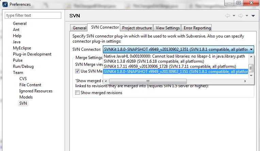The height and width of the screenshot is (151, 260).
Task: Click dropdown vertical scrollbar thumb
Action: [251, 68]
